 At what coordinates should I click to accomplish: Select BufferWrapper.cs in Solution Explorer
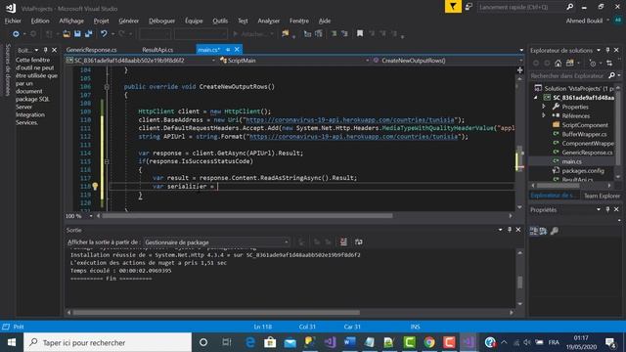click(584, 134)
